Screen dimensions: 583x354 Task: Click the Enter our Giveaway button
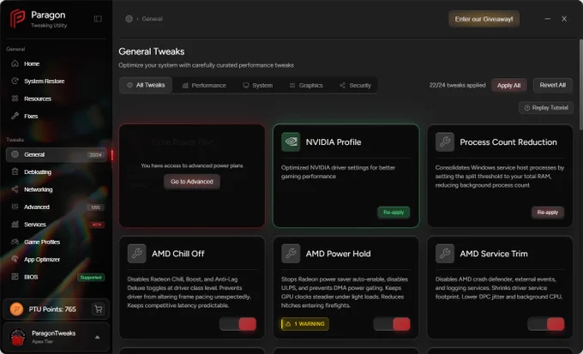click(484, 19)
